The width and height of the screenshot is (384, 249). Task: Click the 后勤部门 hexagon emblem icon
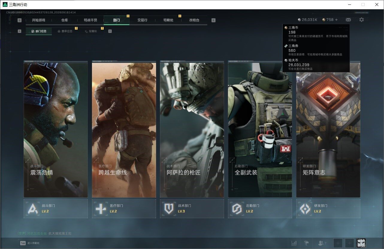tap(237, 209)
